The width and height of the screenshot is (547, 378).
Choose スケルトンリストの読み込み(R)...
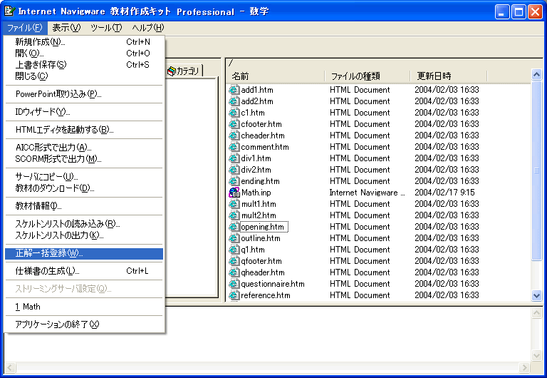(84, 224)
